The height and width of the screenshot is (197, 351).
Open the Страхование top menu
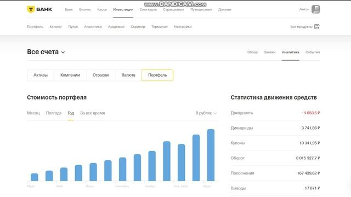pos(173,10)
